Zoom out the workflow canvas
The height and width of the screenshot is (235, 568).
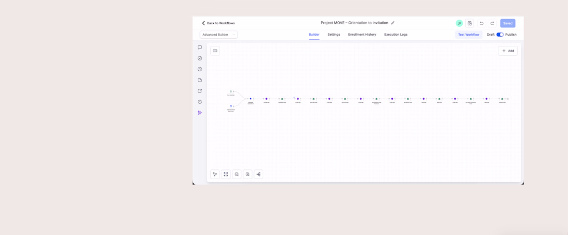point(236,174)
